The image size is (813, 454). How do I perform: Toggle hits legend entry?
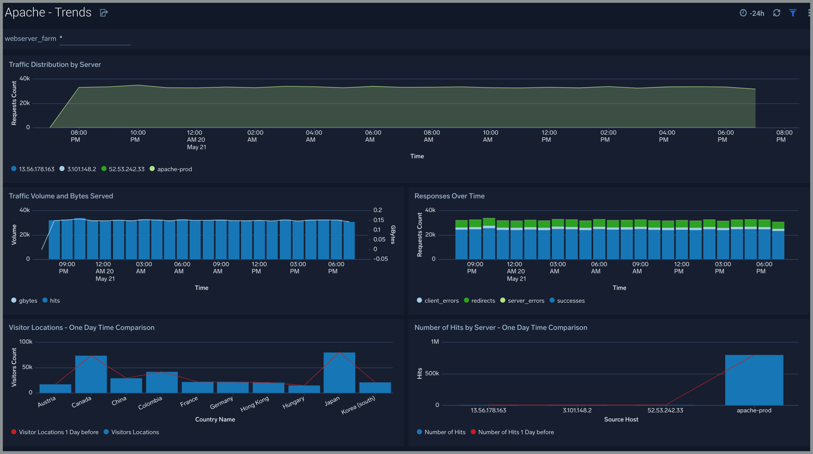point(55,301)
